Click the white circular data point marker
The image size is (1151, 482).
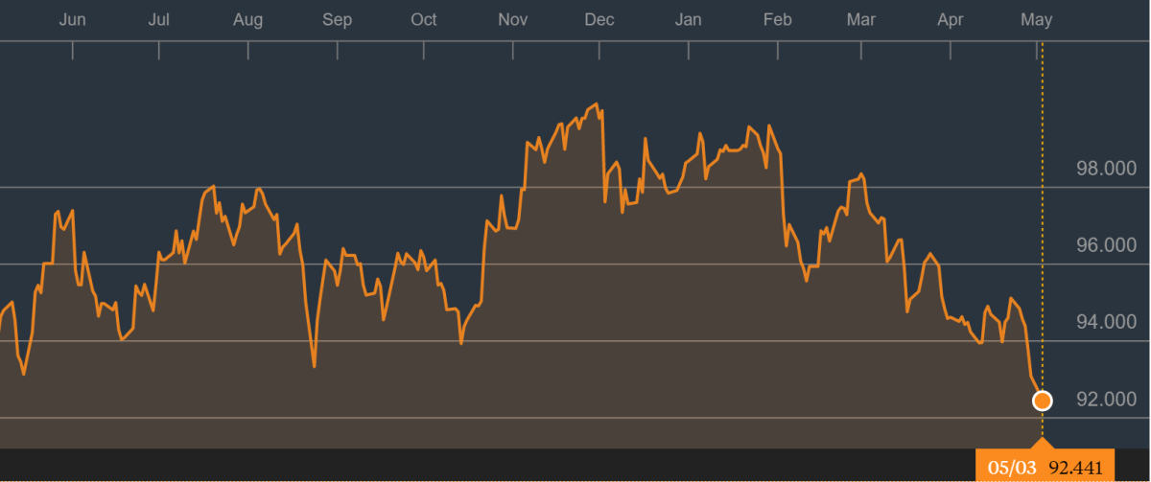click(x=1042, y=401)
